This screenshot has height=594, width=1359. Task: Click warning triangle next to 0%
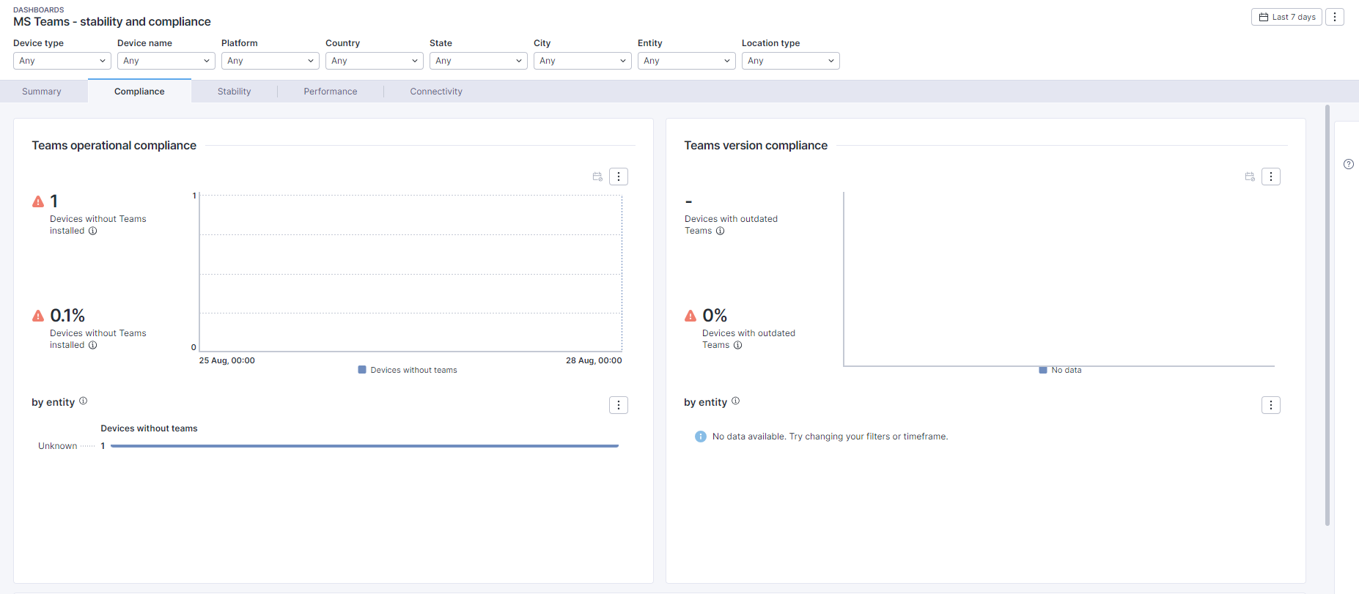pos(690,316)
